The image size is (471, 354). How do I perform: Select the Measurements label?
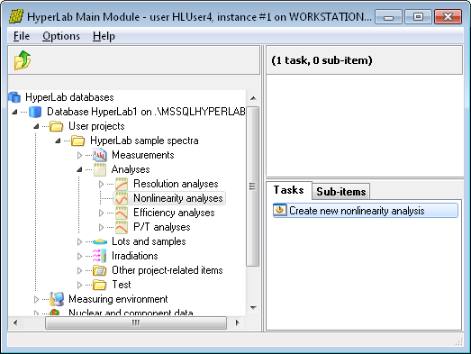(143, 155)
